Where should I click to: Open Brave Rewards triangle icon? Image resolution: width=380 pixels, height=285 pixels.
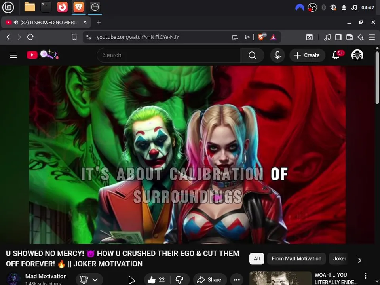pyautogui.click(x=274, y=37)
